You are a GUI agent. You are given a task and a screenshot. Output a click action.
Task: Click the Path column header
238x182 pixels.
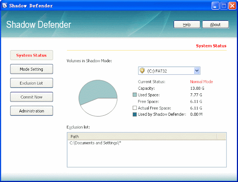tap(142, 137)
